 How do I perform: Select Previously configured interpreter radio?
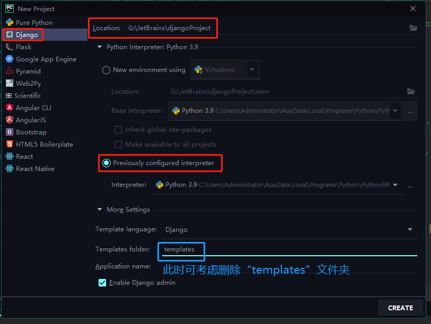pos(107,163)
